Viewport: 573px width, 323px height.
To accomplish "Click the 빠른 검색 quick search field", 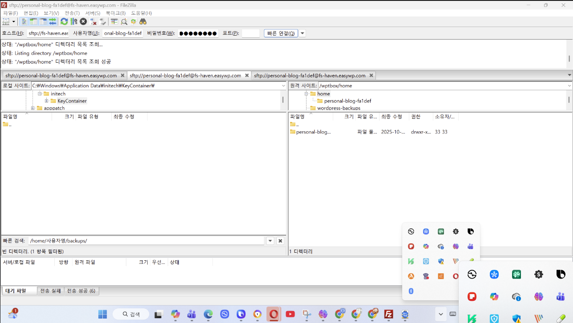I will coord(146,241).
